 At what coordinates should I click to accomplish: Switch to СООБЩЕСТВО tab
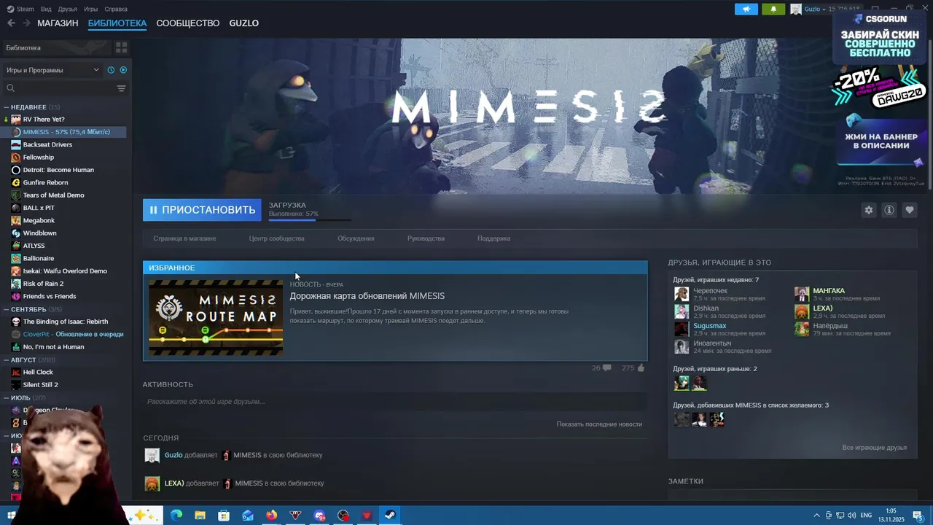point(188,23)
